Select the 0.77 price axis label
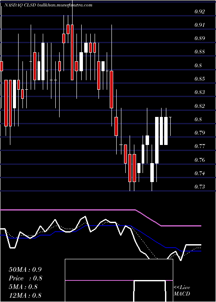This screenshot has height=302, width=216. click(200, 146)
